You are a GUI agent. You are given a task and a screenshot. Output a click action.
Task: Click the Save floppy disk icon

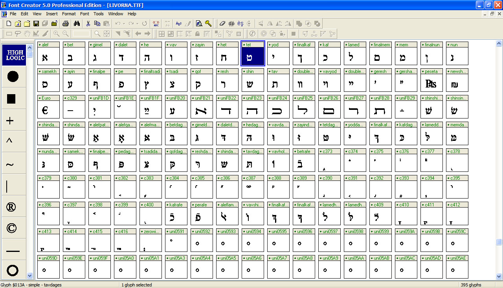(x=36, y=24)
